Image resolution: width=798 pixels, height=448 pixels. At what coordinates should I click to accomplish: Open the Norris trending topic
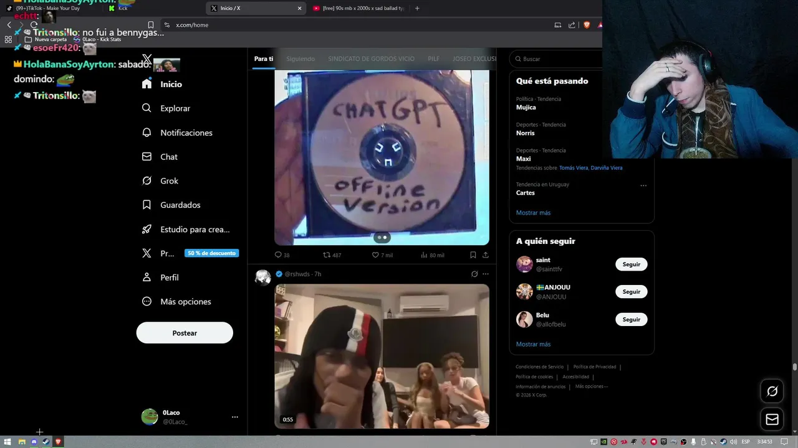point(525,133)
